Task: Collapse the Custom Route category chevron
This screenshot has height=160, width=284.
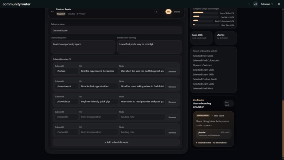Action: pos(53,12)
